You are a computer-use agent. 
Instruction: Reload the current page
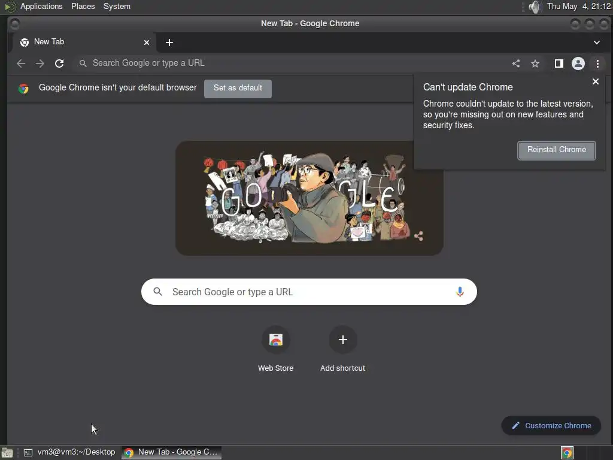point(59,63)
